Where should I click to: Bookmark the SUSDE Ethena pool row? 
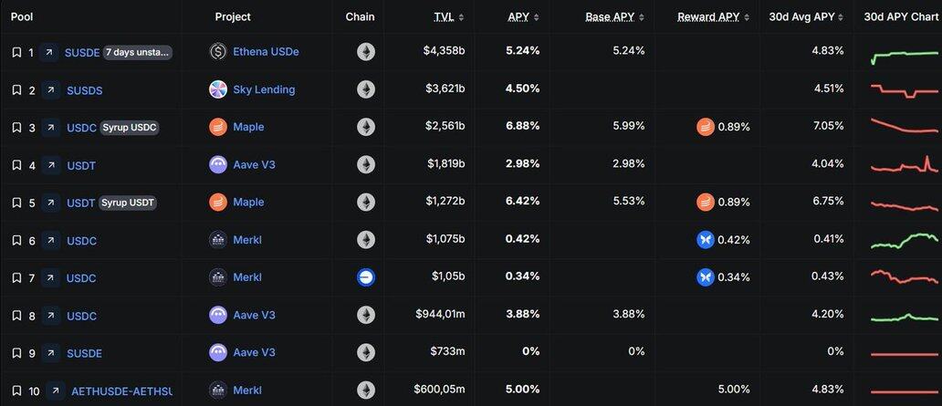pyautogui.click(x=16, y=52)
